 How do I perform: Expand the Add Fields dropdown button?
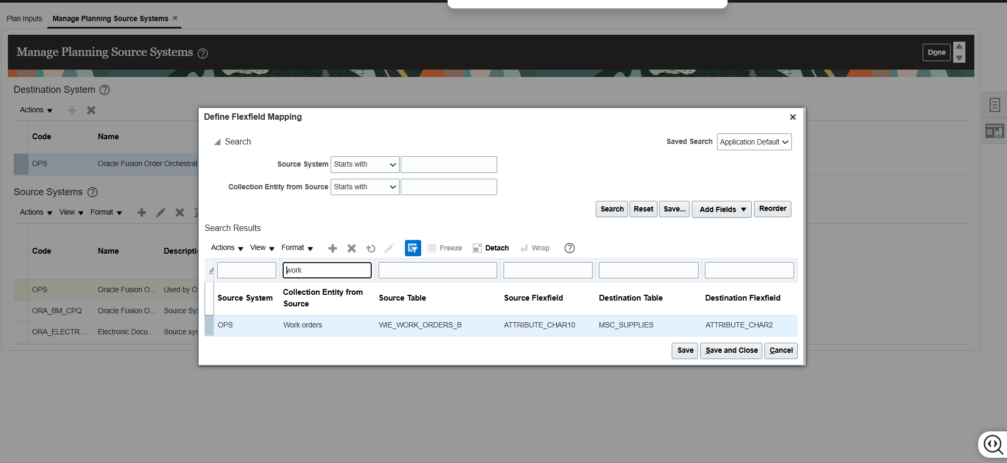721,209
